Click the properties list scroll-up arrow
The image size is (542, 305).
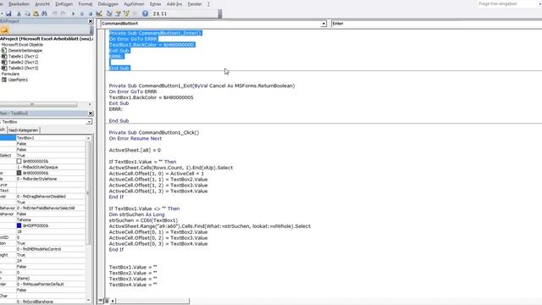pos(88,138)
